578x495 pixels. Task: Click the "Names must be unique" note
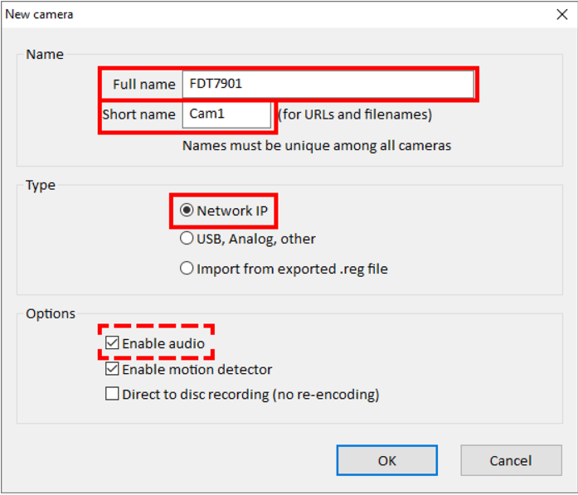click(317, 145)
